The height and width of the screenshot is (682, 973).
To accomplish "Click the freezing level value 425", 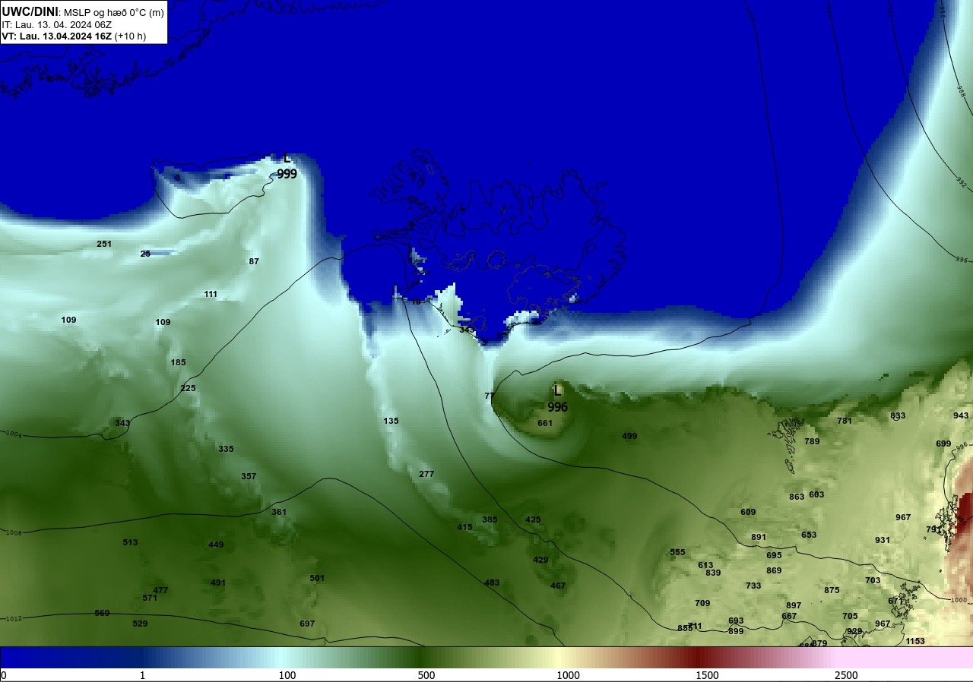I will tap(533, 519).
